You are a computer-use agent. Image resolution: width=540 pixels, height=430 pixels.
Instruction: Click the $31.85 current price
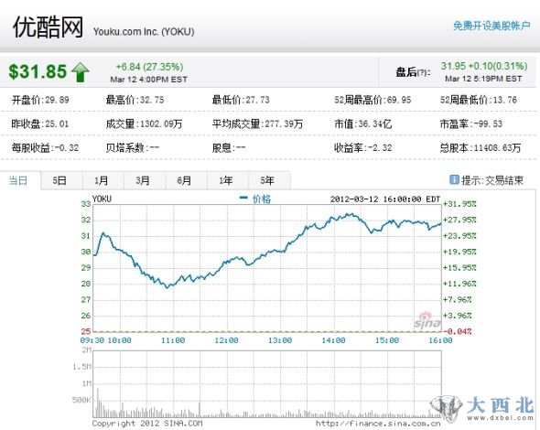coord(38,71)
